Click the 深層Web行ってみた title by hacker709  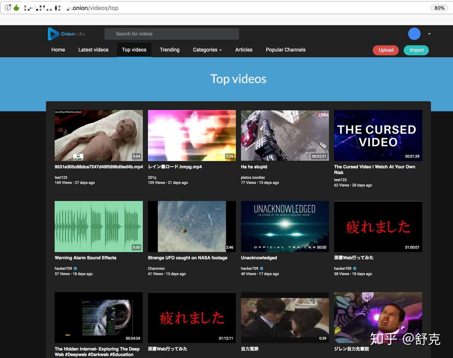click(354, 258)
